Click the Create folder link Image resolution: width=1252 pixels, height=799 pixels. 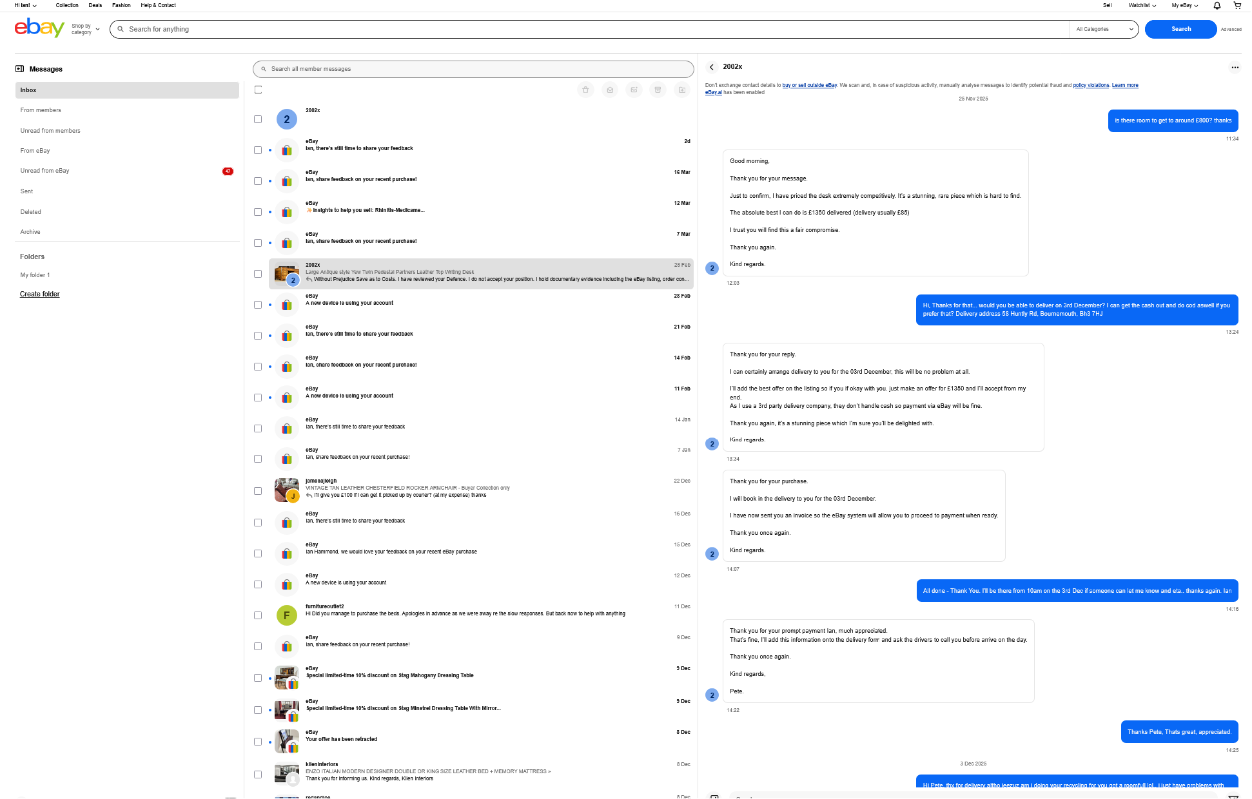(x=39, y=294)
